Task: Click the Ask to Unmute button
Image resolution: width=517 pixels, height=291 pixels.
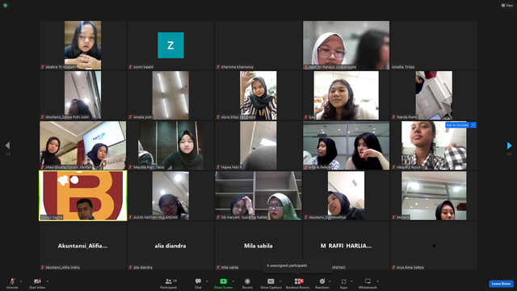Action: click(457, 125)
